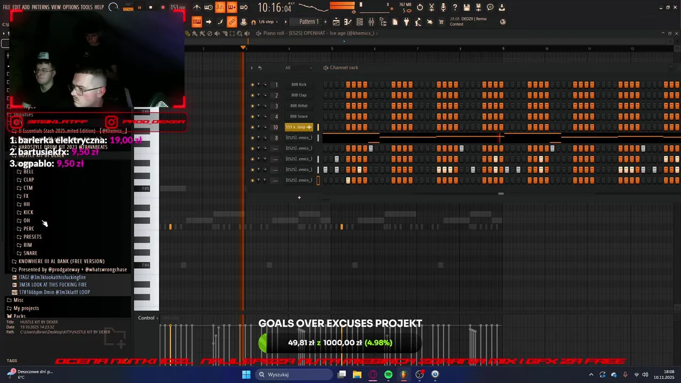Click the mixer track number 10 field
The height and width of the screenshot is (383, 681).
tap(276, 127)
